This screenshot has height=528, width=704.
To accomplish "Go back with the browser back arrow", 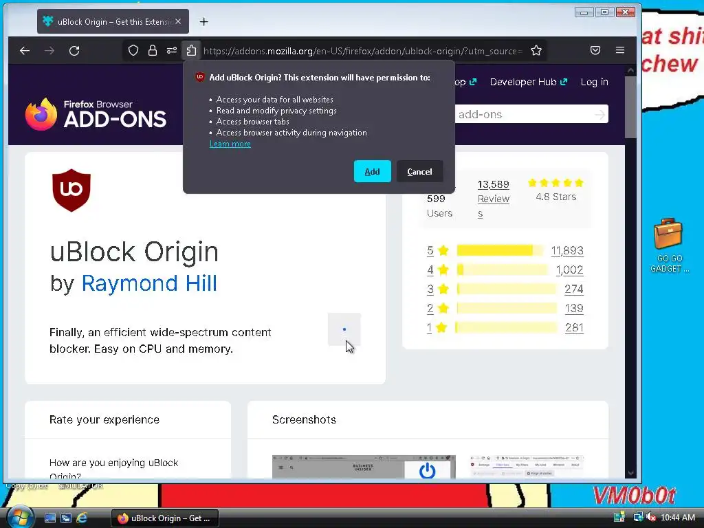I will pos(25,51).
